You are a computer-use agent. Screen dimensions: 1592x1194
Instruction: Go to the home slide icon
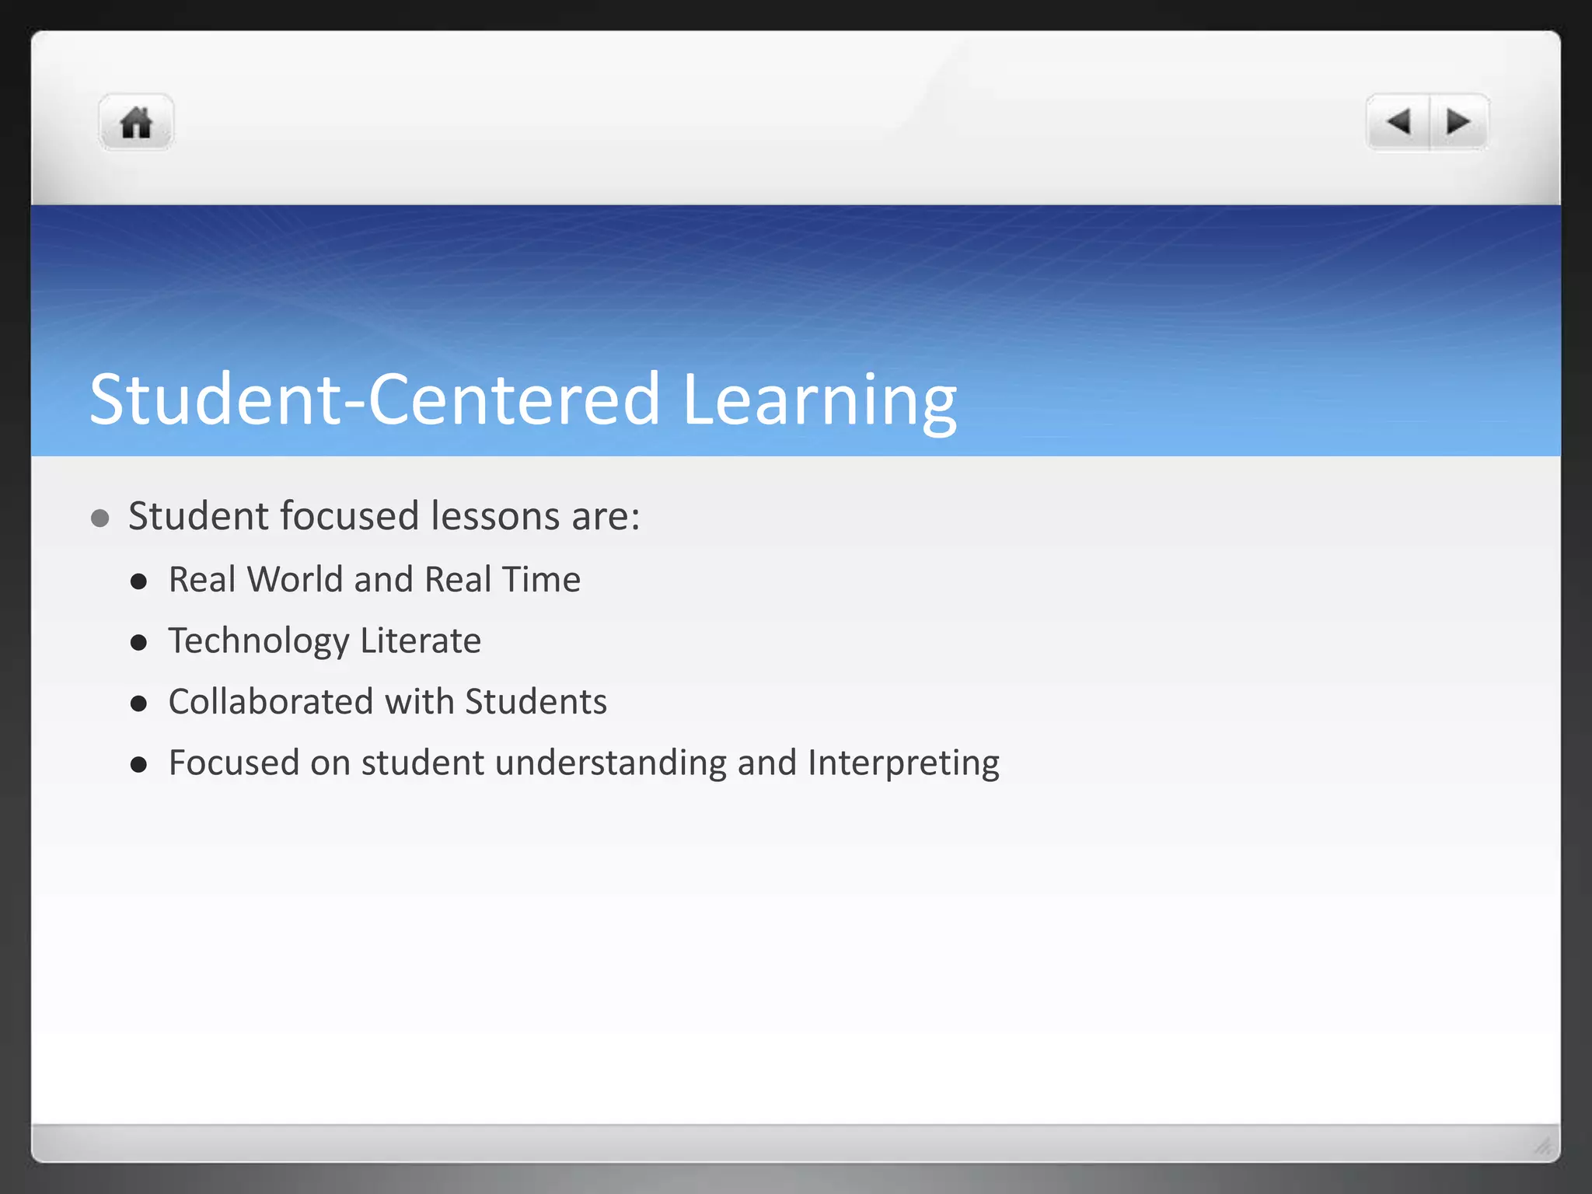pos(136,122)
